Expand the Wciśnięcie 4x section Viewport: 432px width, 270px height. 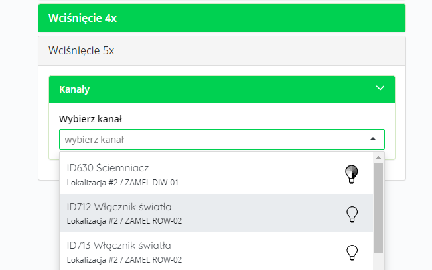pyautogui.click(x=222, y=18)
